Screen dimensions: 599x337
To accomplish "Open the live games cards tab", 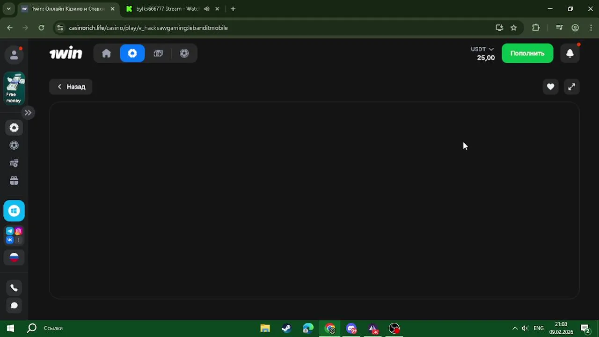I will point(158,53).
